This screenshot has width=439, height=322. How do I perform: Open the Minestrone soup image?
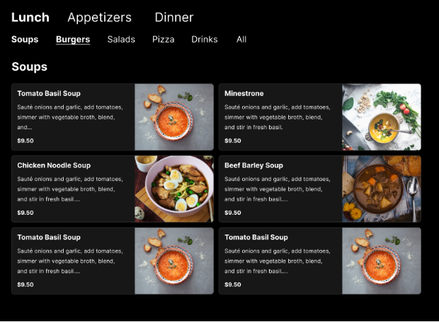click(x=381, y=117)
